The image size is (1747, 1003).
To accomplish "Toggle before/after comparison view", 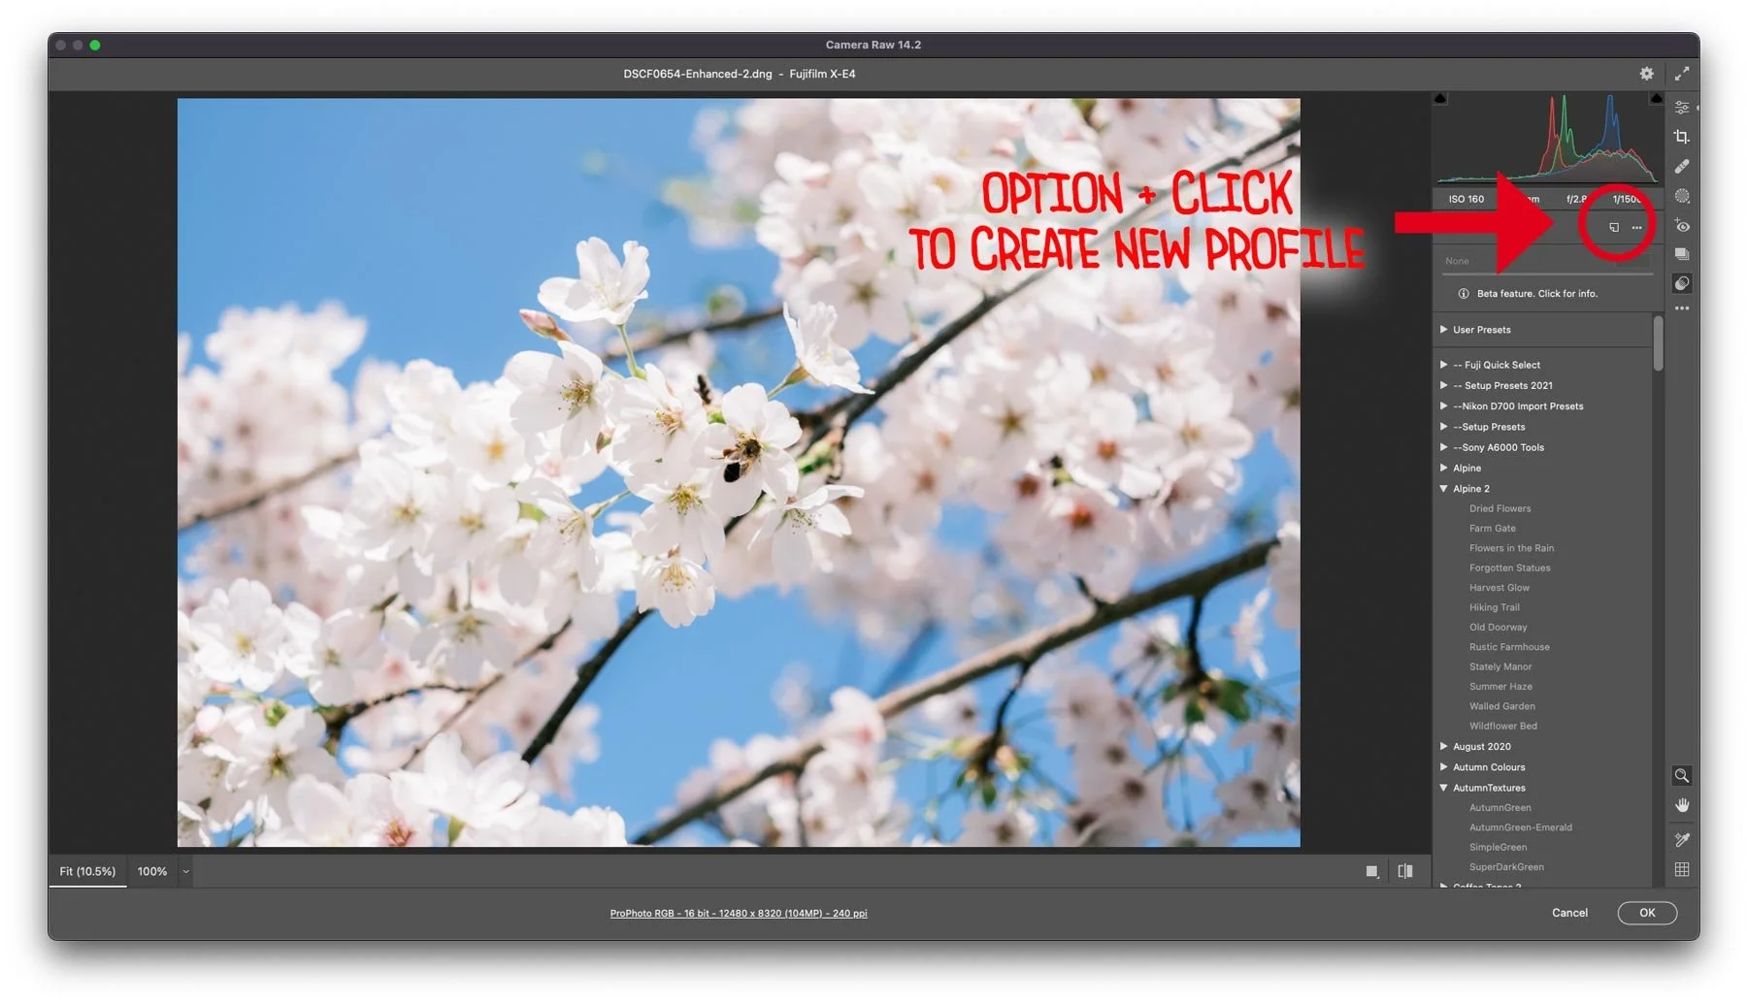I will [1404, 871].
